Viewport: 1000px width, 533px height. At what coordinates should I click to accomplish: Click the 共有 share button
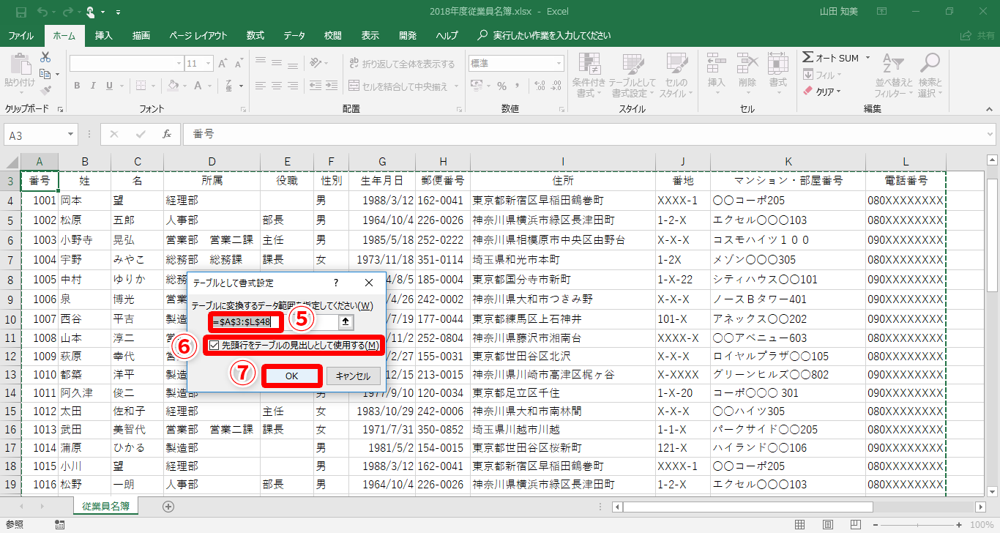click(979, 35)
